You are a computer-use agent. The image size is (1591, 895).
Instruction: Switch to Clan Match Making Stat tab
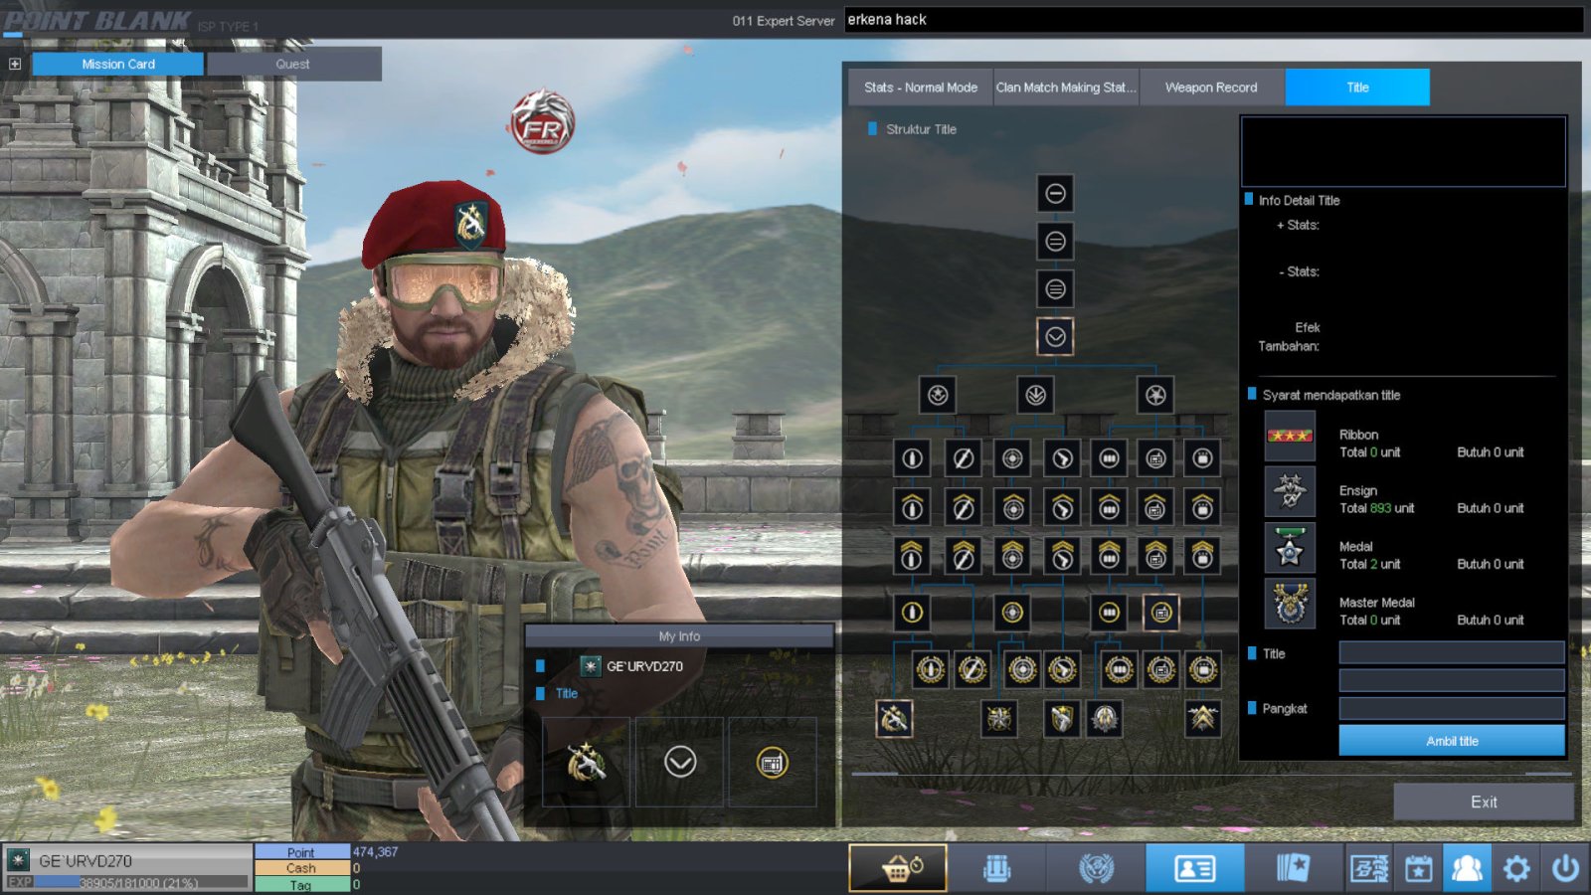(x=1066, y=88)
